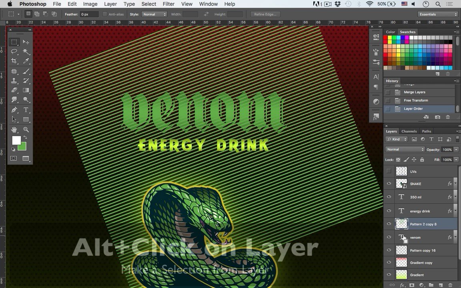Select the Clone Stamp tool

[x=14, y=80]
